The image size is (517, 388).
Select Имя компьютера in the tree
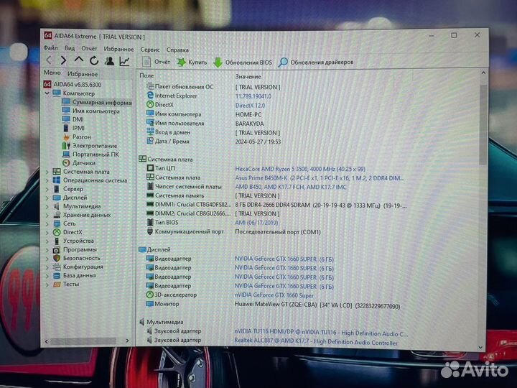point(91,111)
